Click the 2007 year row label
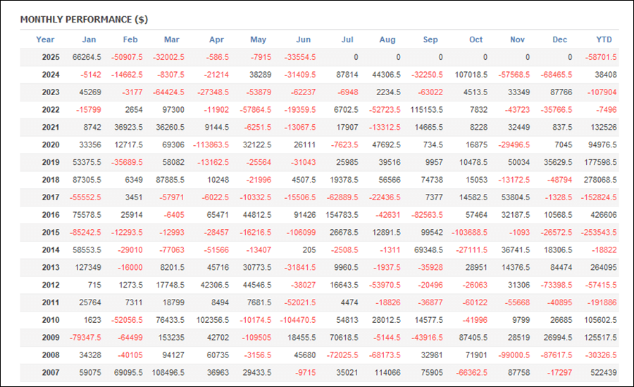The image size is (634, 387). click(x=51, y=372)
